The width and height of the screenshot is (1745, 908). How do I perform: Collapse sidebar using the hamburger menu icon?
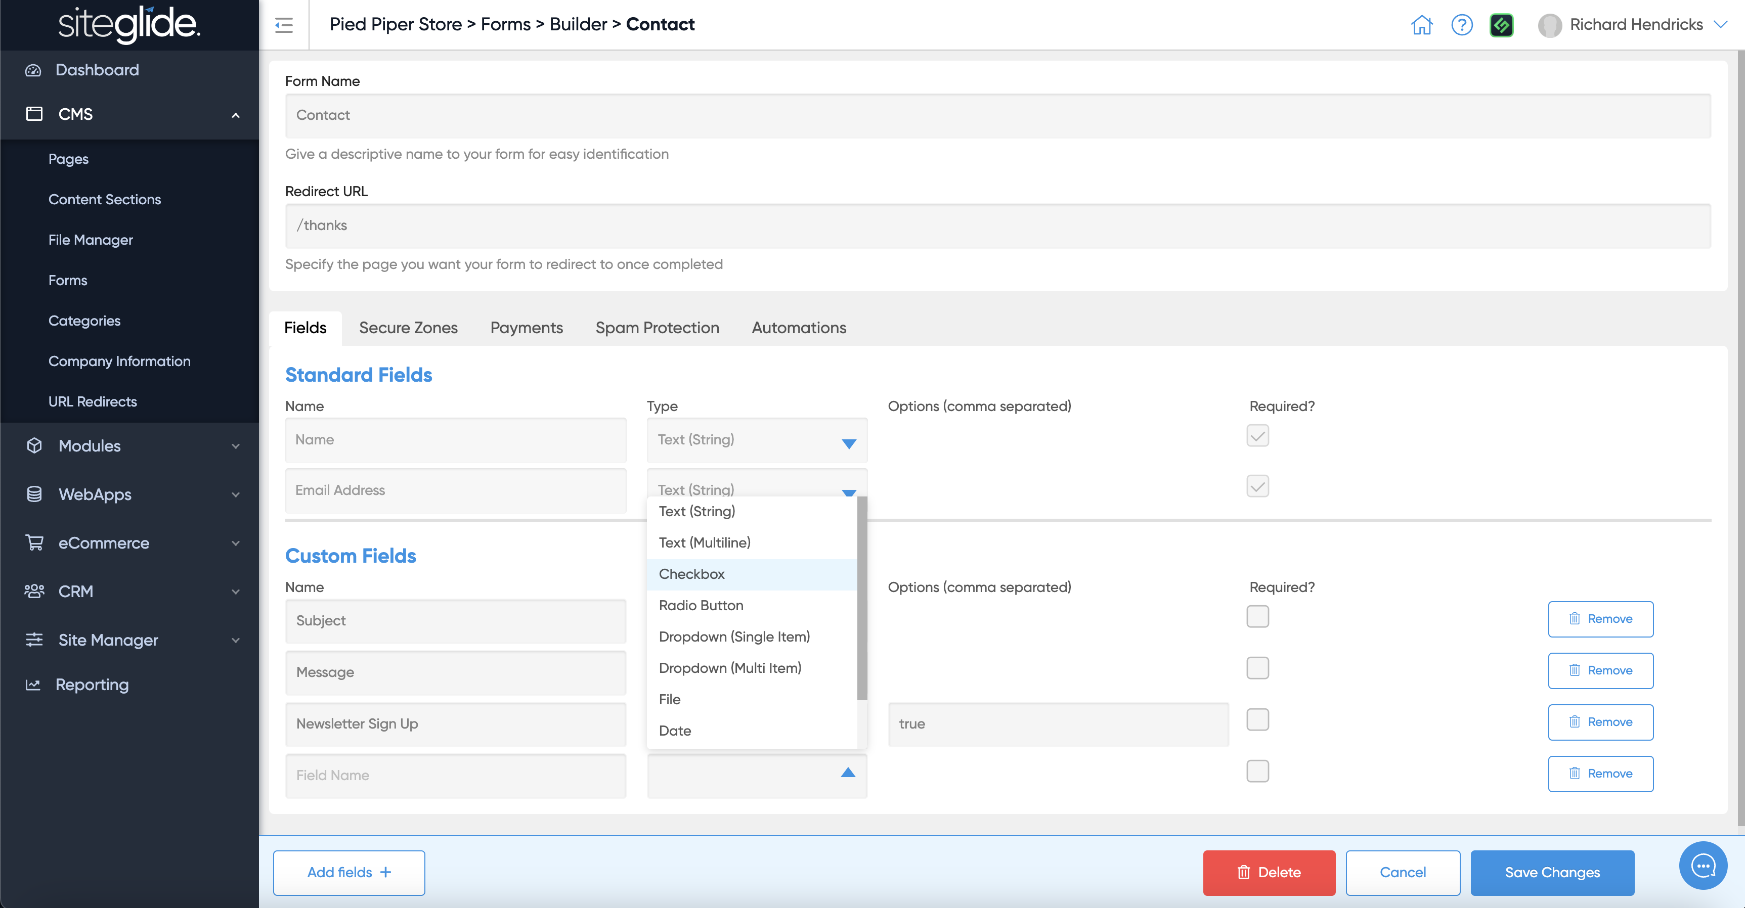tap(284, 25)
